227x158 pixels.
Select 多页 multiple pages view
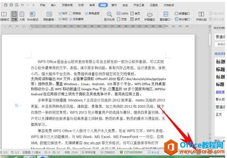[135, 19]
